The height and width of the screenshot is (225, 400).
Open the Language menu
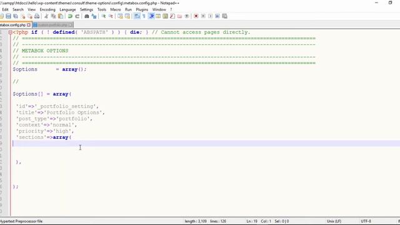click(x=67, y=9)
